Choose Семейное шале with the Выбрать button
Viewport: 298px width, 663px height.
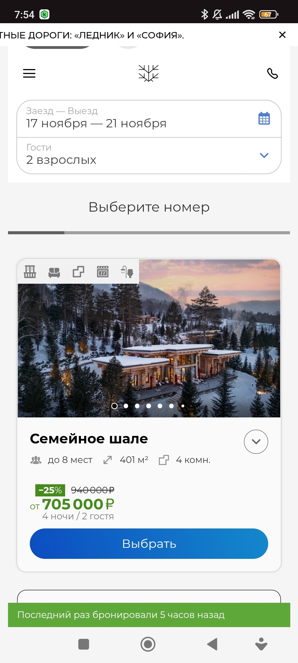[149, 544]
